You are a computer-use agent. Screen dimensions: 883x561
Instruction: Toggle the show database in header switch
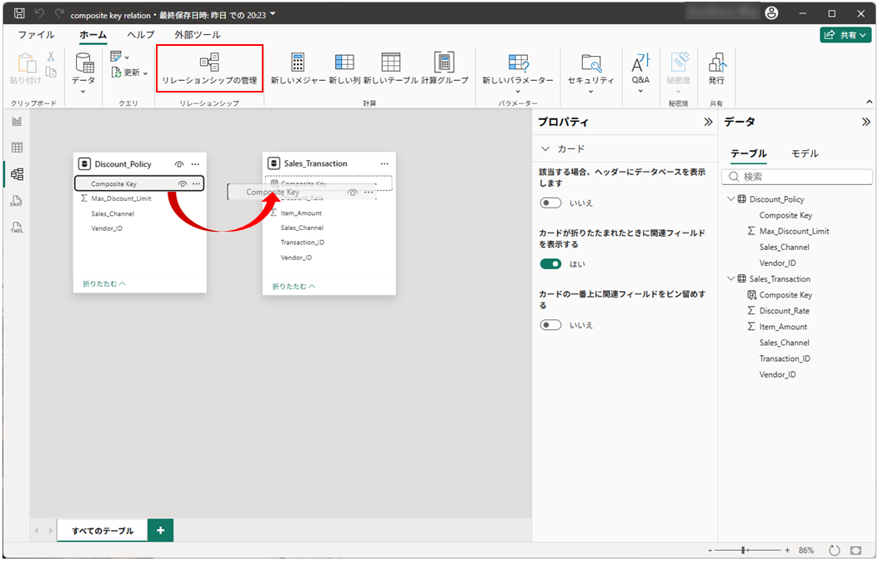coord(550,203)
